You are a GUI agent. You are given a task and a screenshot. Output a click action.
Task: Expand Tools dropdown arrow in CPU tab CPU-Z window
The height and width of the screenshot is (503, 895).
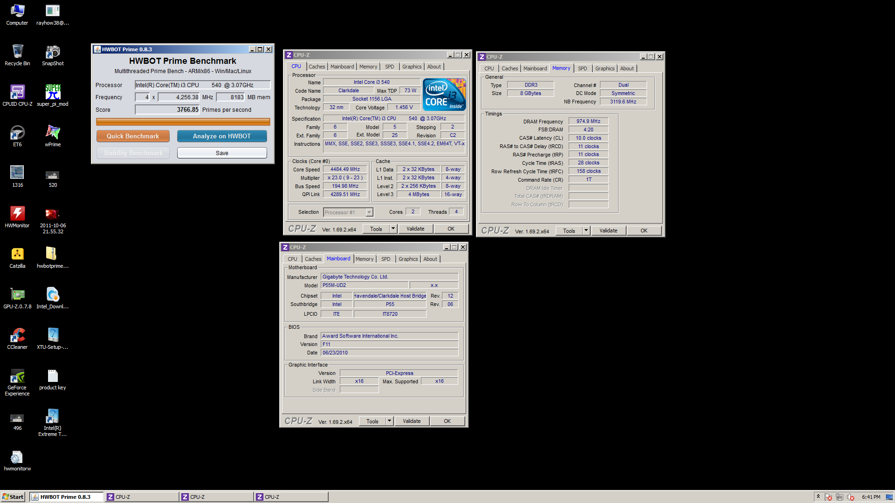pyautogui.click(x=393, y=229)
